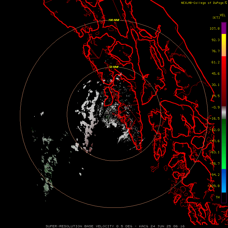Click the TH legend label
The height and width of the screenshot is (228, 228).
click(x=218, y=197)
